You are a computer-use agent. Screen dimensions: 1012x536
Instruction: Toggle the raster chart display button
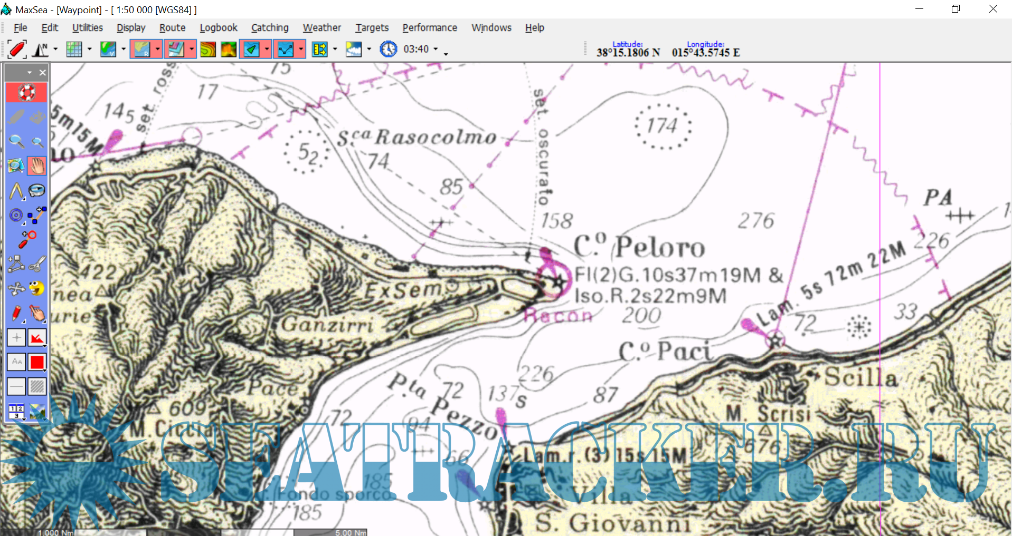[141, 49]
